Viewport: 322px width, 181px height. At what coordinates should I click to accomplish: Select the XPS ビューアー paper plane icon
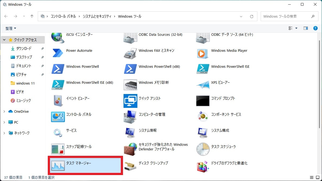click(203, 85)
